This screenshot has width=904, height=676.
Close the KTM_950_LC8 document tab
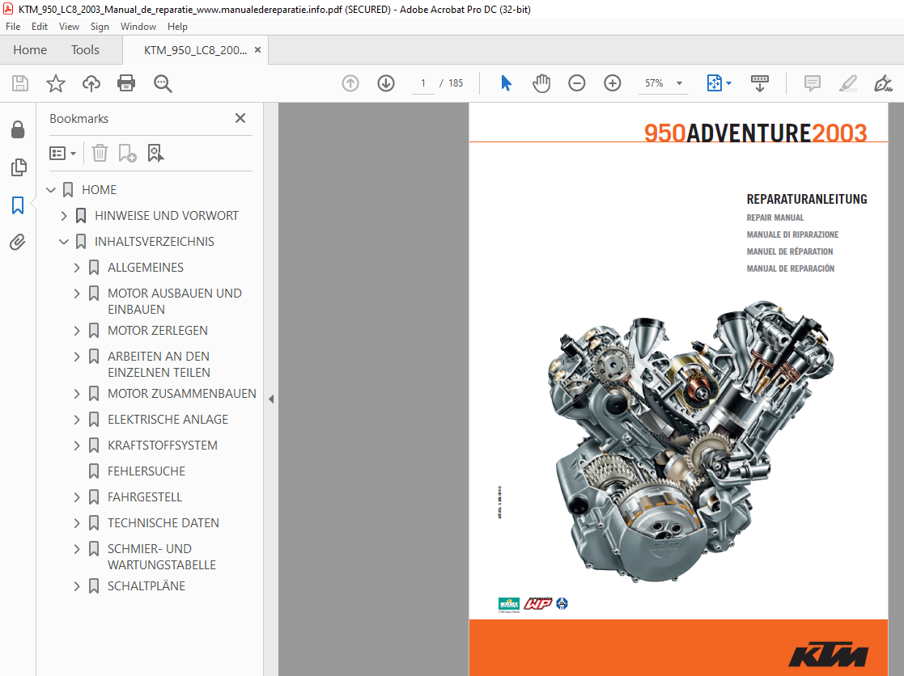(x=257, y=50)
